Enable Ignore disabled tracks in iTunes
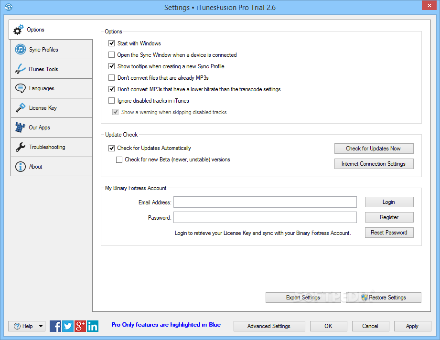Image resolution: width=440 pixels, height=340 pixels. click(112, 101)
